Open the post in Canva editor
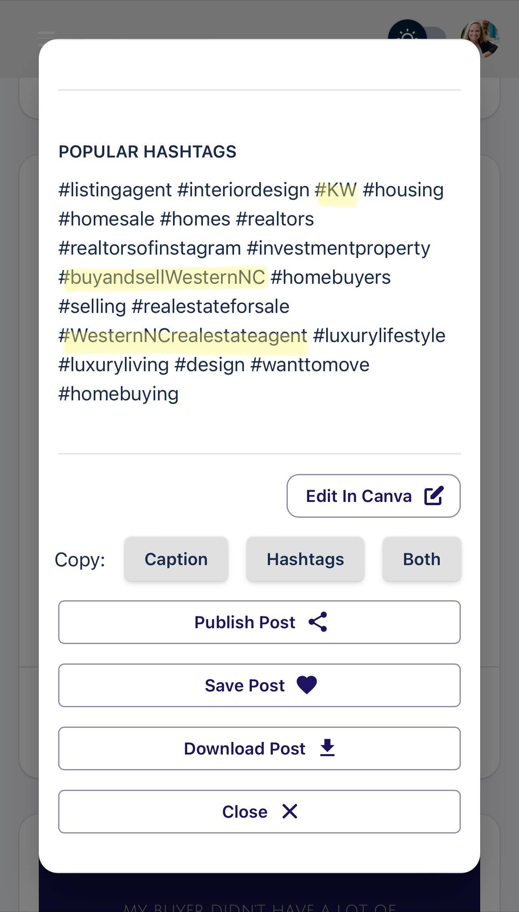This screenshot has width=519, height=912. [x=373, y=495]
